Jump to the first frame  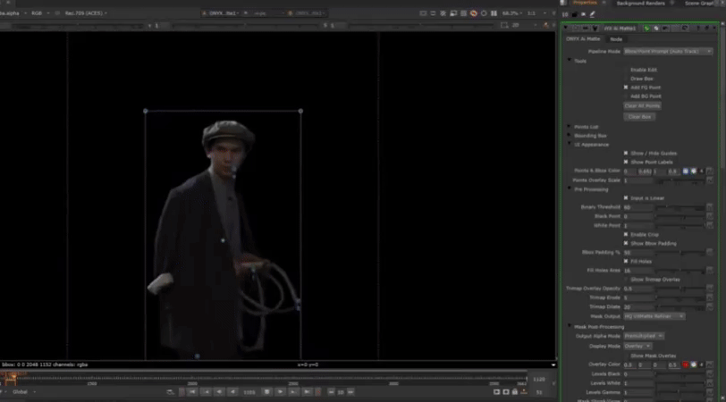click(x=192, y=392)
